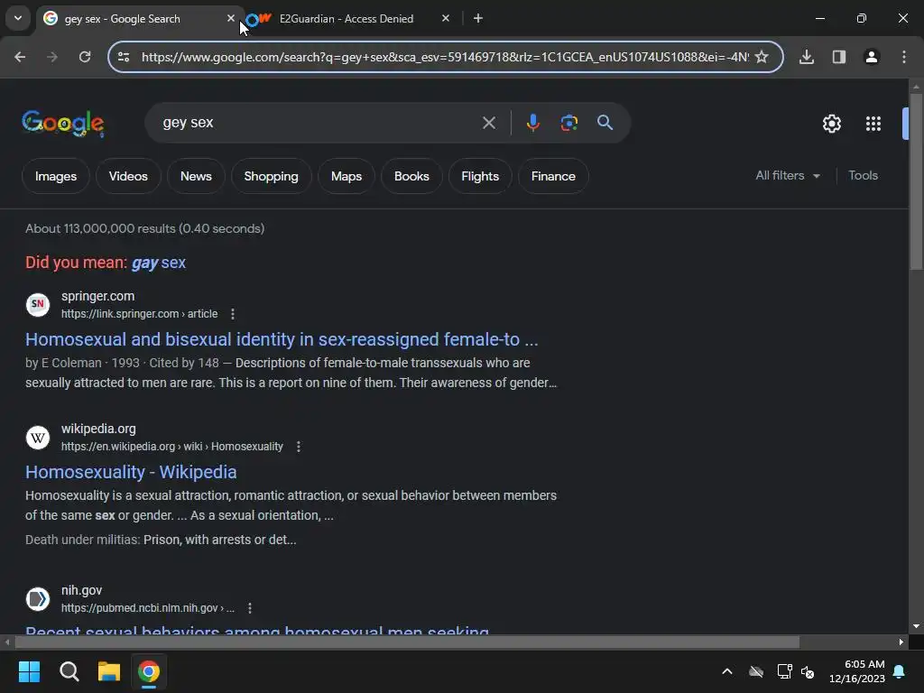Image resolution: width=924 pixels, height=693 pixels.
Task: Open the Springer article result title
Action: [x=282, y=339]
